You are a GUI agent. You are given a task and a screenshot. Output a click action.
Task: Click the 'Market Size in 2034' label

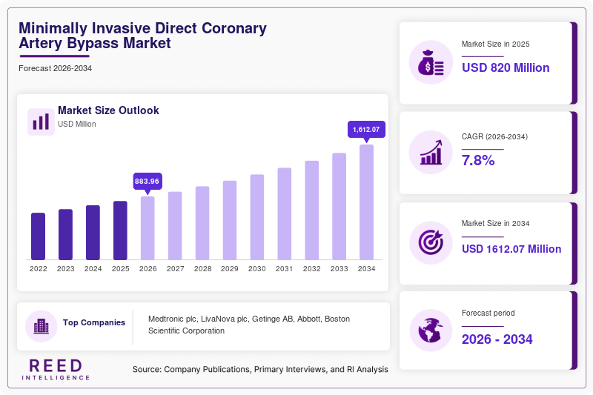[495, 223]
